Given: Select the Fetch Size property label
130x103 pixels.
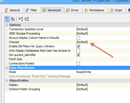Looking at the screenshot, I should (16, 59).
